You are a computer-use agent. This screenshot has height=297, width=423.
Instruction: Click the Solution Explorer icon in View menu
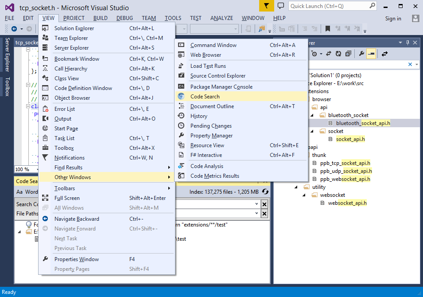coord(45,28)
